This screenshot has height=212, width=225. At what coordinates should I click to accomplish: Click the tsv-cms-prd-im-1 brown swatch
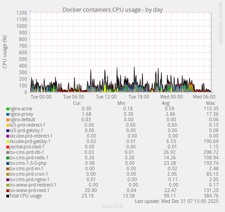8,169
